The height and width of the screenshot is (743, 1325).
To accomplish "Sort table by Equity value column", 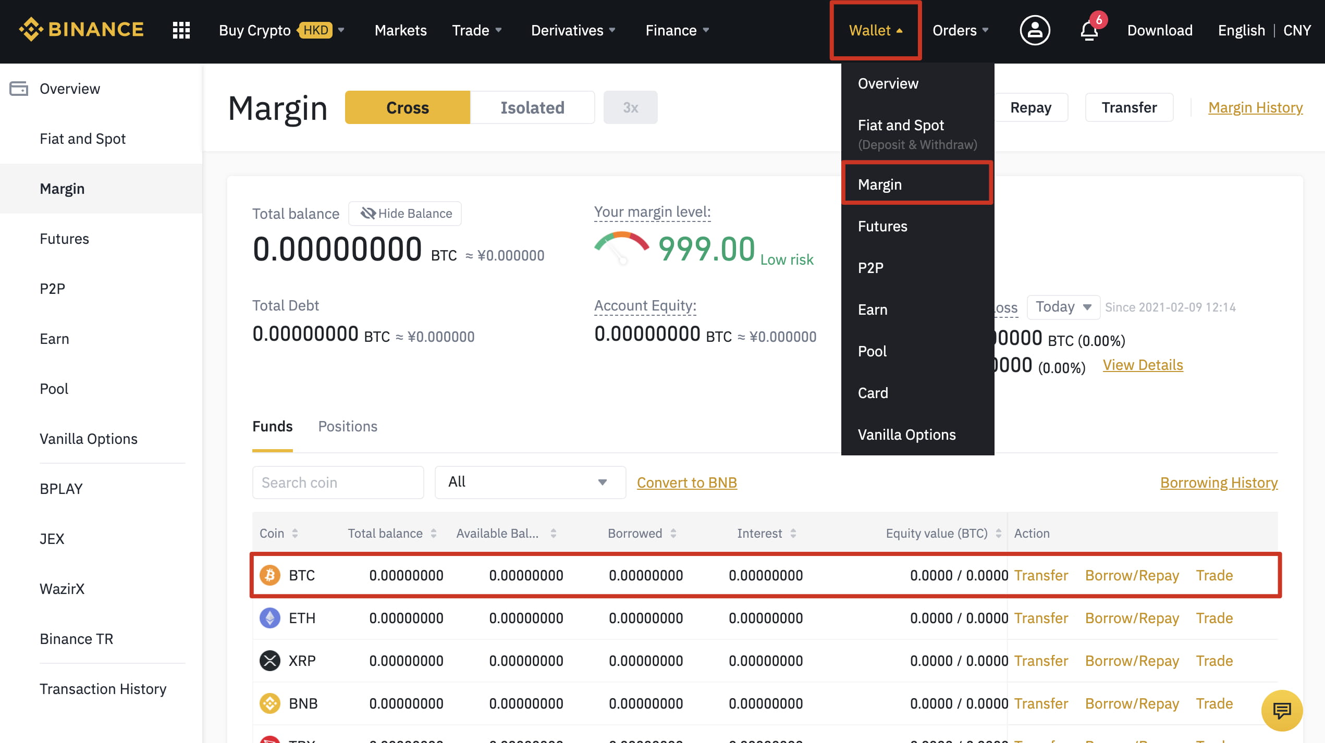I will [999, 533].
